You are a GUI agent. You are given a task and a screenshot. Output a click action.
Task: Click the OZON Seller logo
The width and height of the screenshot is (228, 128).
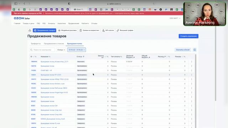point(22,18)
